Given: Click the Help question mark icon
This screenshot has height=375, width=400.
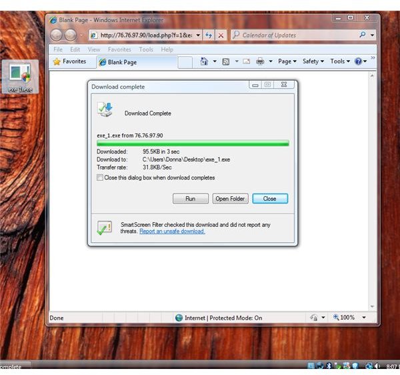Looking at the screenshot, I should pyautogui.click(x=358, y=61).
